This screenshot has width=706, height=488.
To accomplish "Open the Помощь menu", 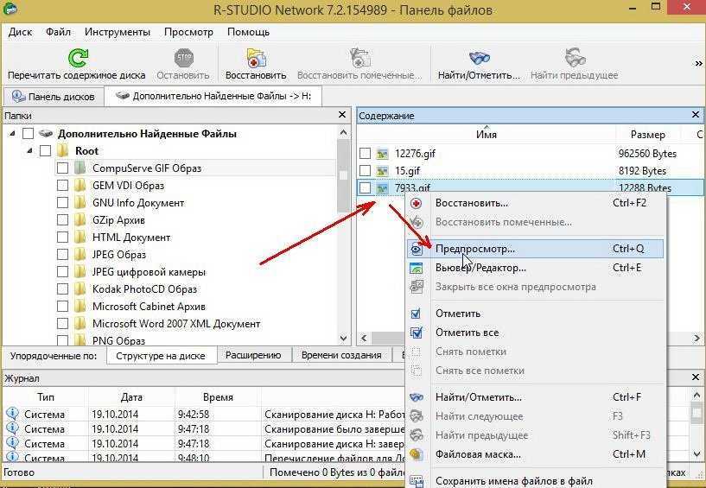I will tap(249, 32).
